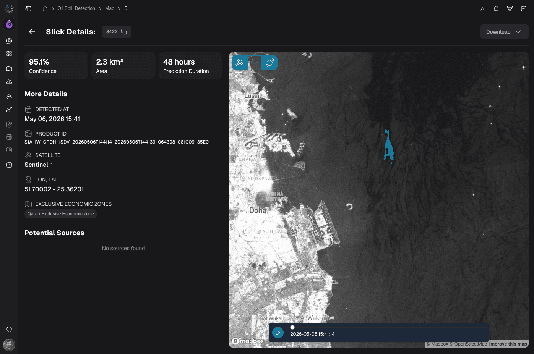
Task: Click coordinates 51.70002 - 25.36201
Action: coord(54,189)
